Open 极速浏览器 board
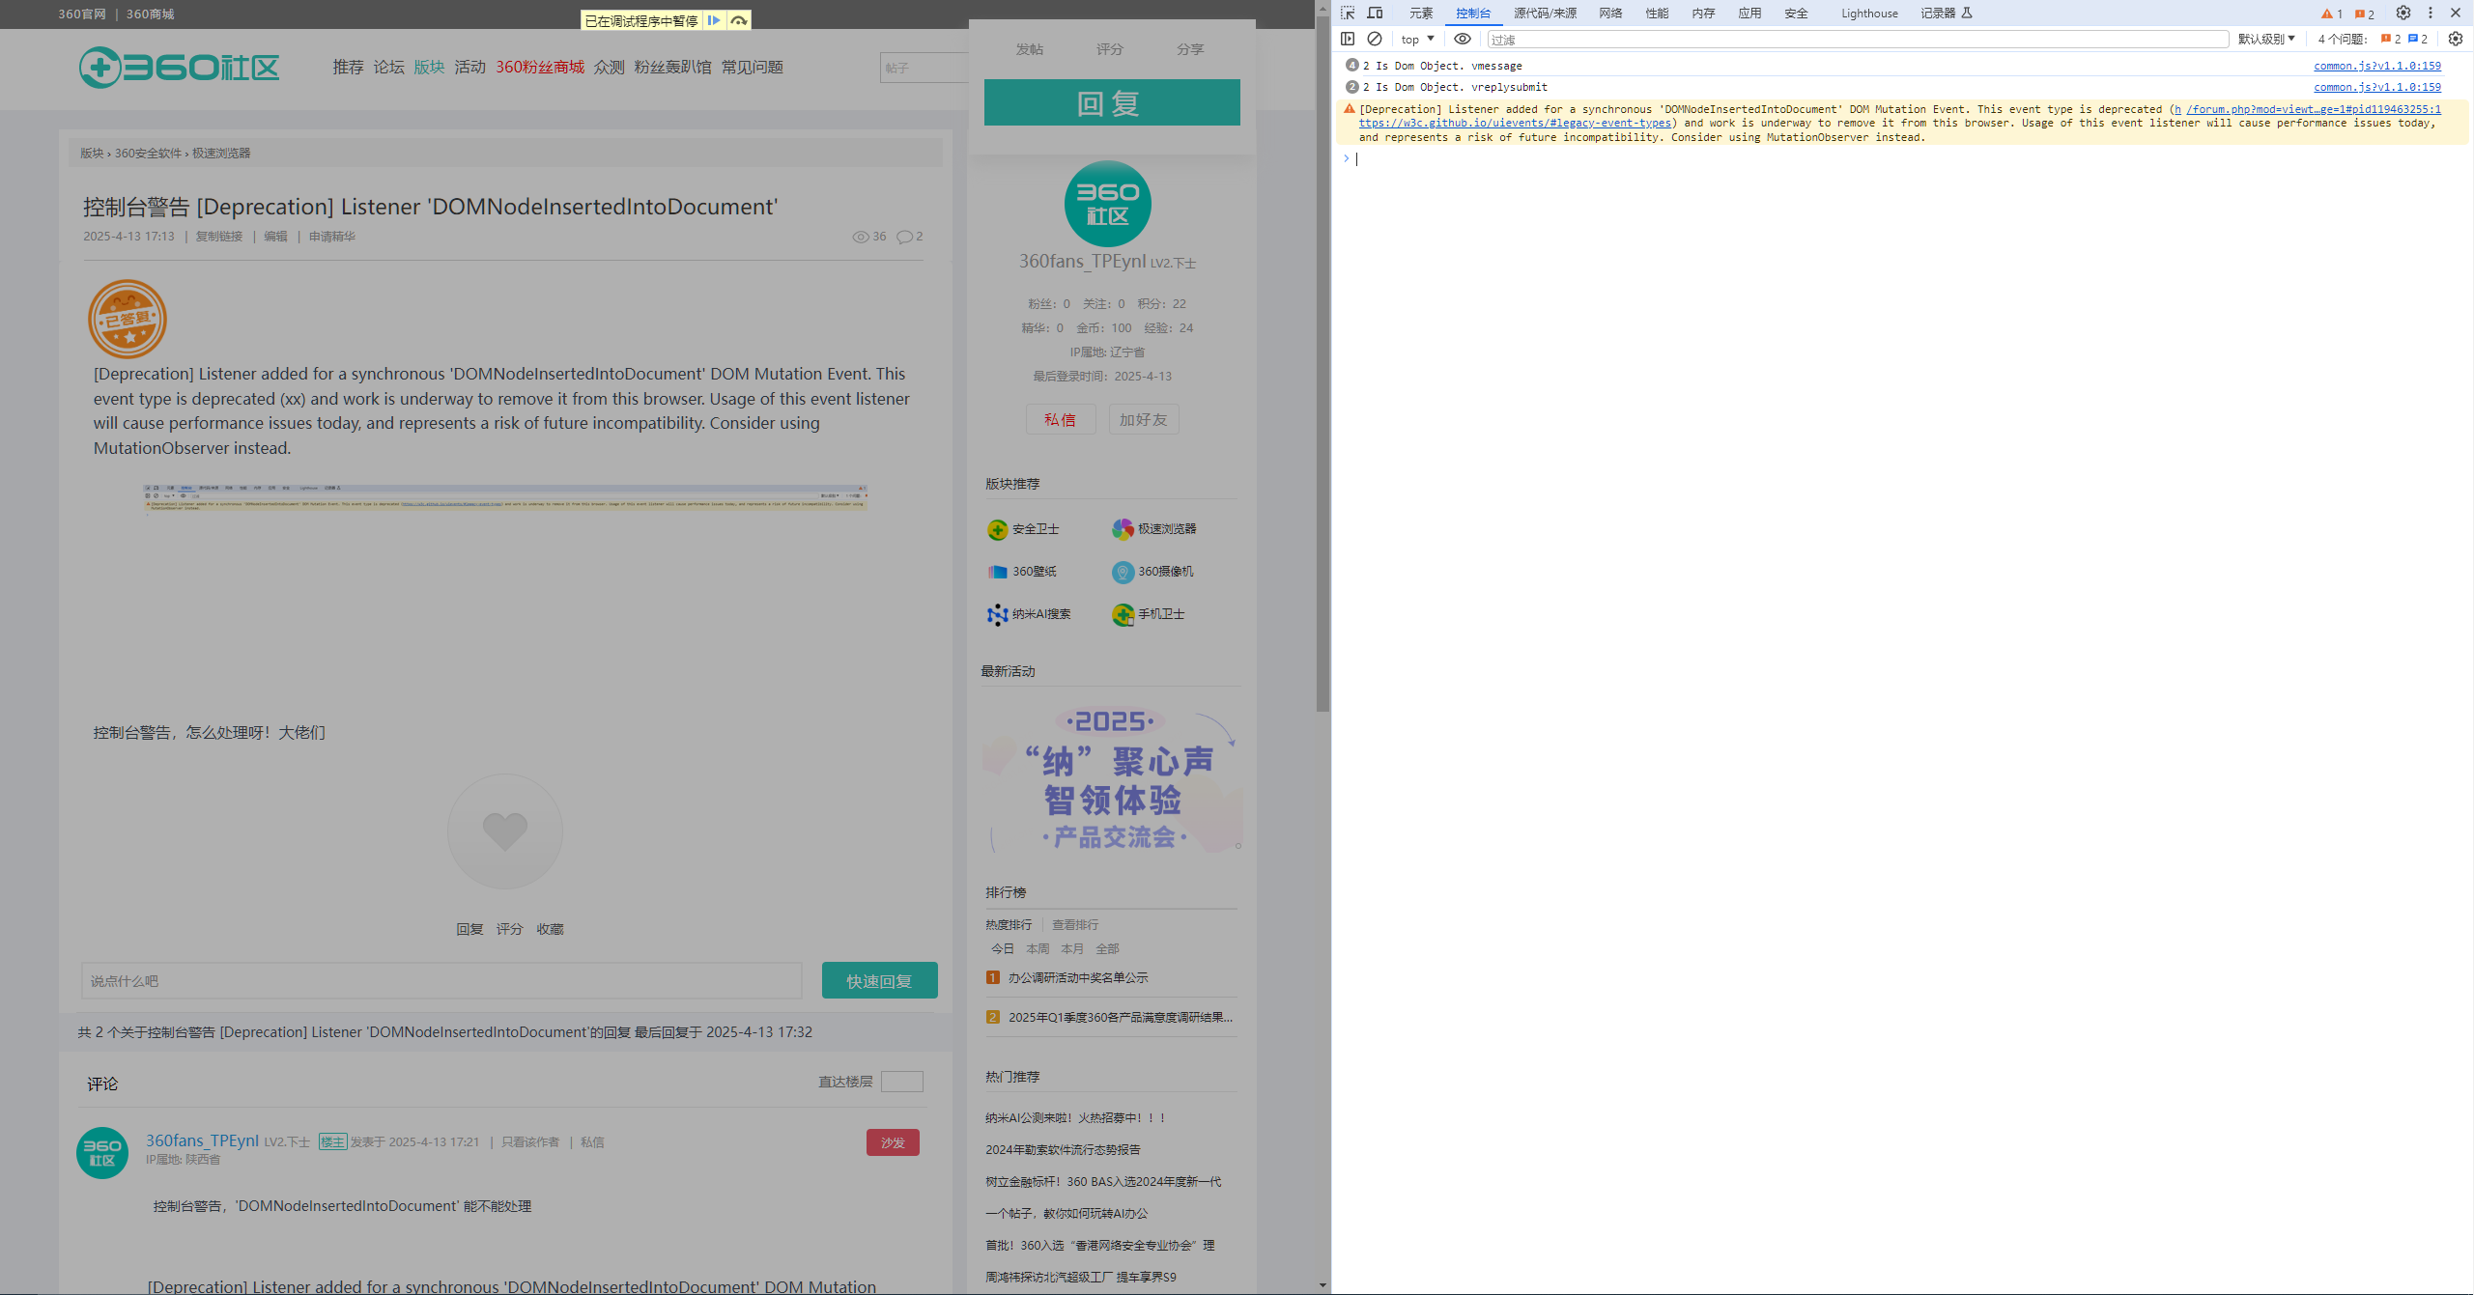2474x1295 pixels. click(1154, 529)
